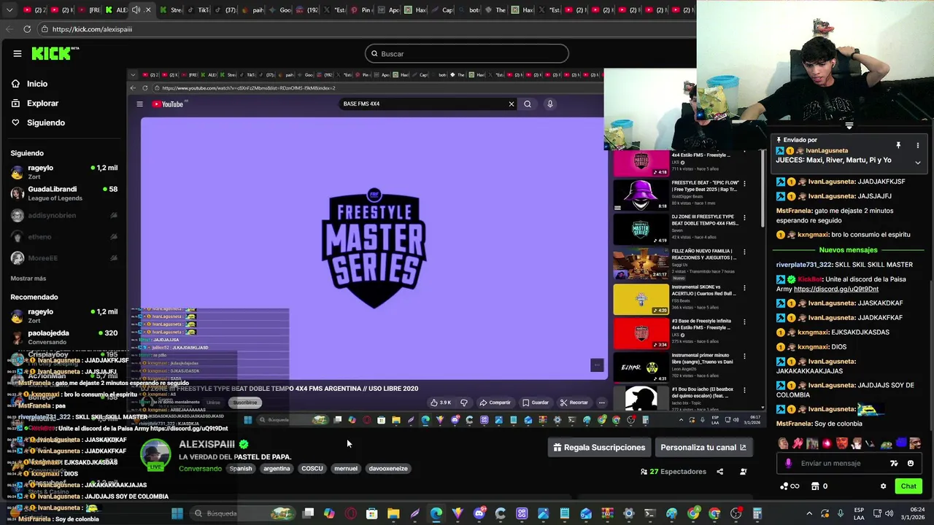Screen dimensions: 934x525
Task: Open paolaojedda recommended channel
Action: click(63, 337)
